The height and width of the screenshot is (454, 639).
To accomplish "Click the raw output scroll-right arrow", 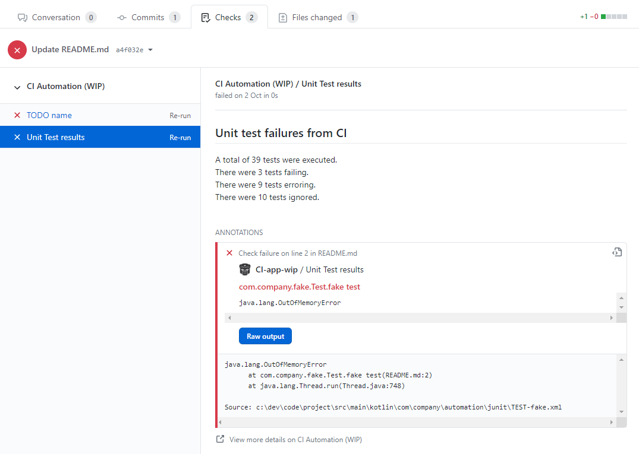I will pyautogui.click(x=611, y=423).
